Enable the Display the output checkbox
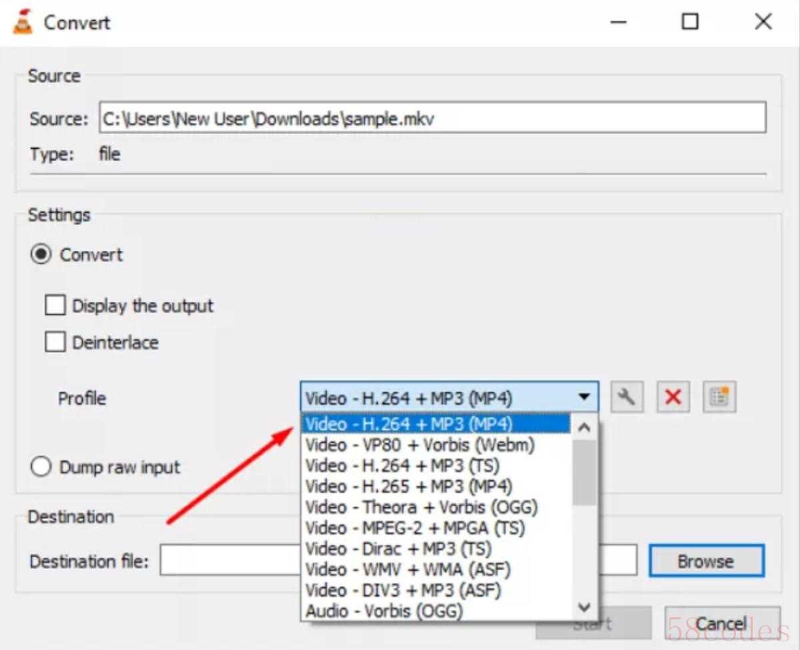Image resolution: width=800 pixels, height=650 pixels. [55, 306]
